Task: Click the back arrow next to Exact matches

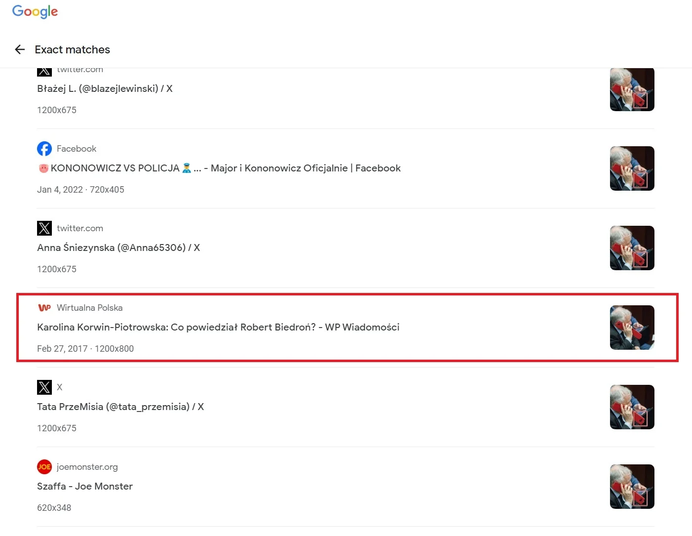Action: 20,49
